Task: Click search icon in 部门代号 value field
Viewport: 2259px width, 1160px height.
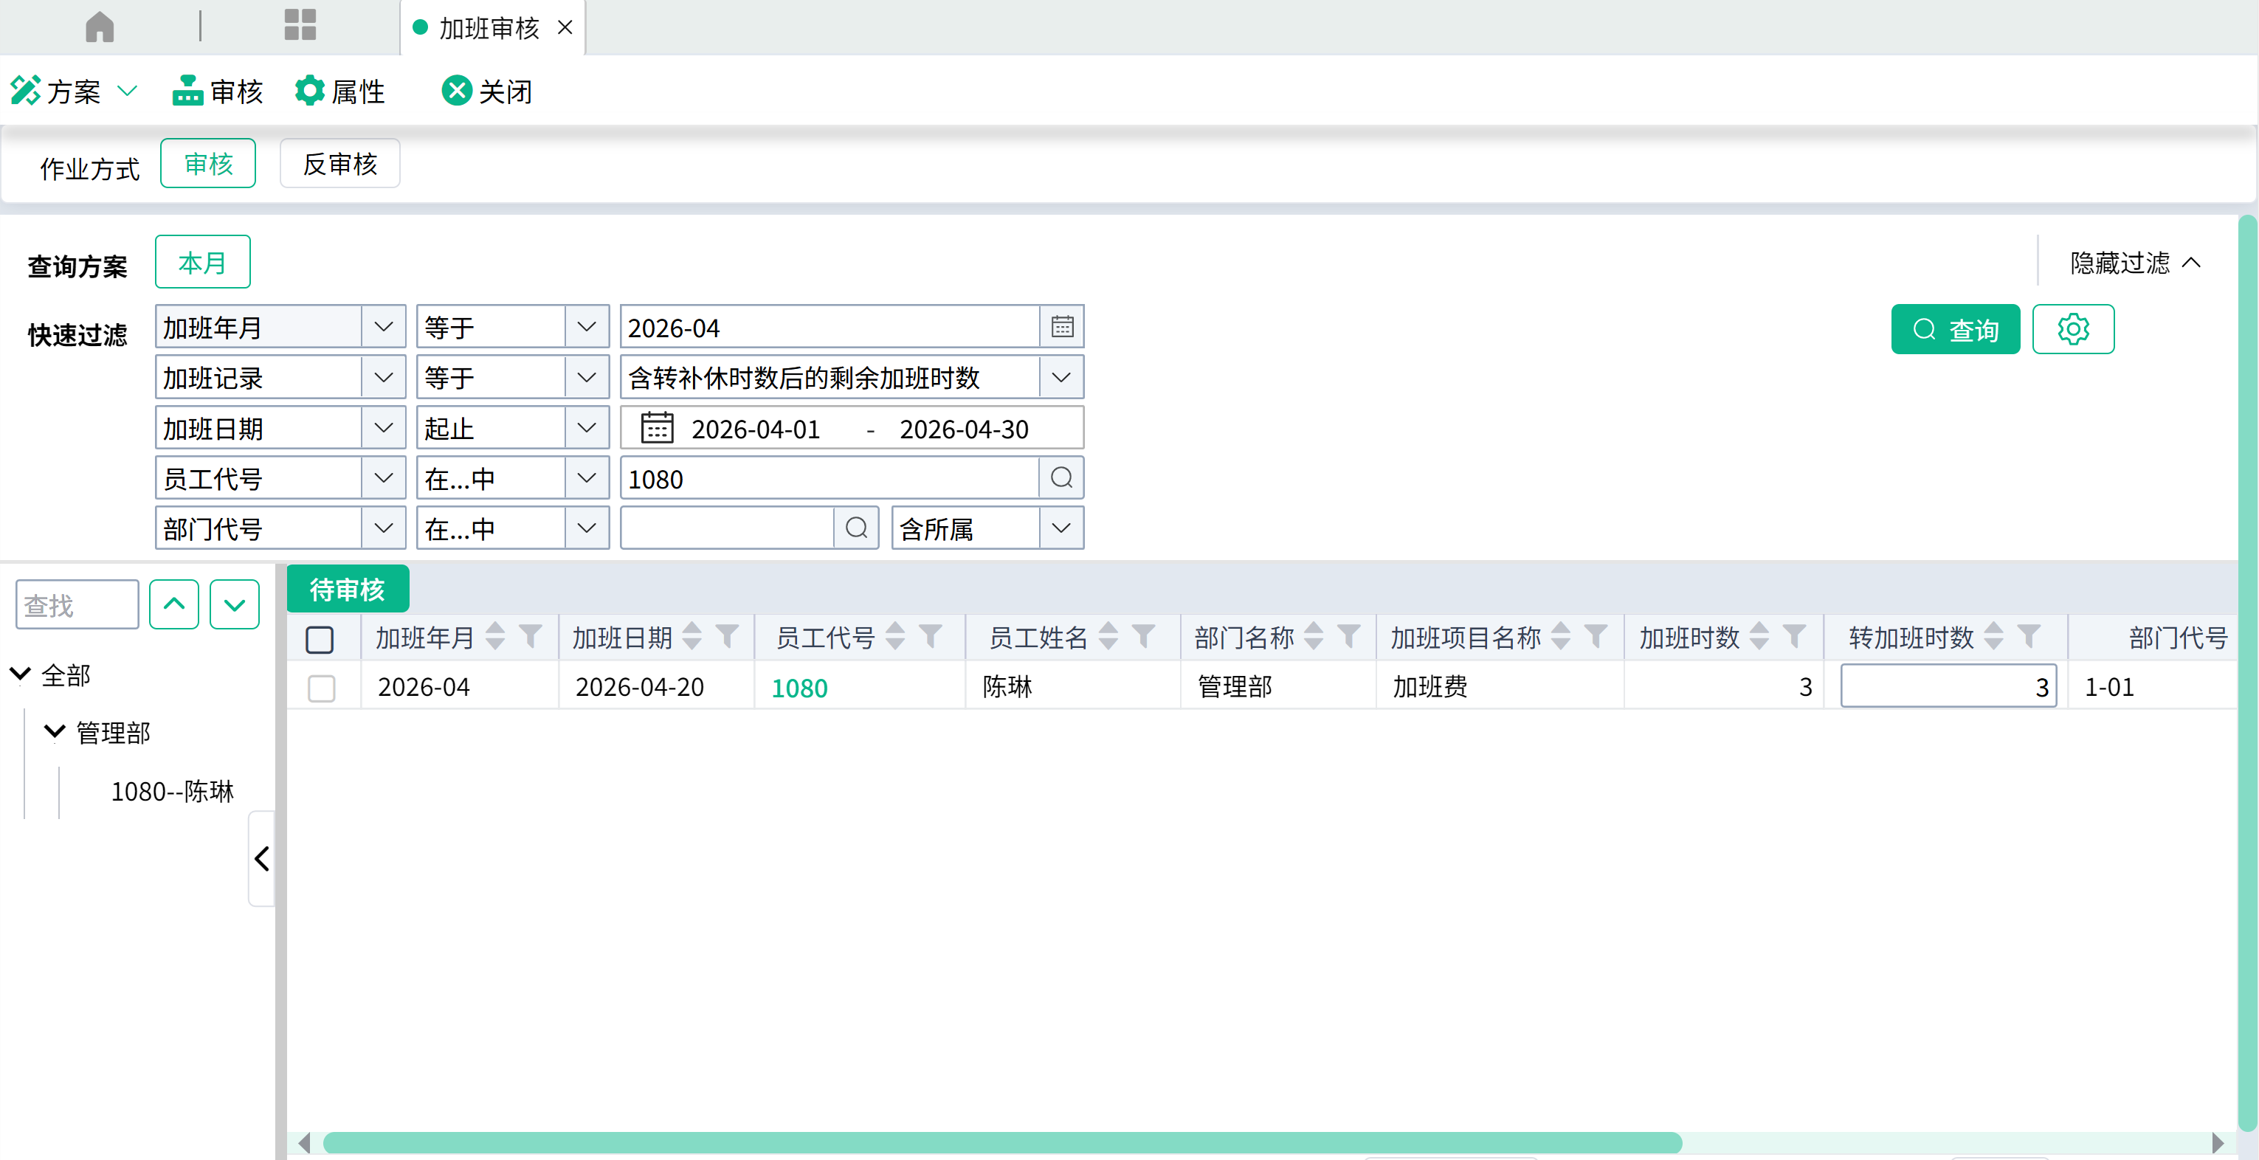Action: point(856,528)
